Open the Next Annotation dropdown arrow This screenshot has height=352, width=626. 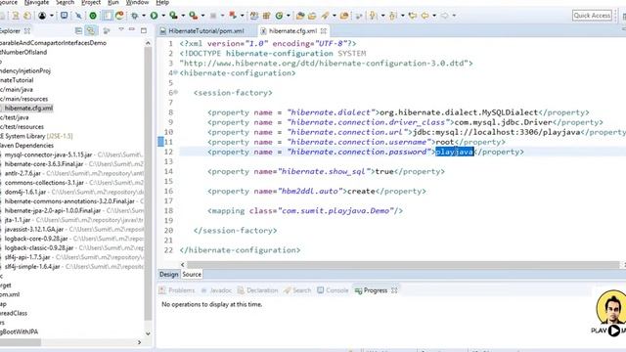click(x=382, y=16)
